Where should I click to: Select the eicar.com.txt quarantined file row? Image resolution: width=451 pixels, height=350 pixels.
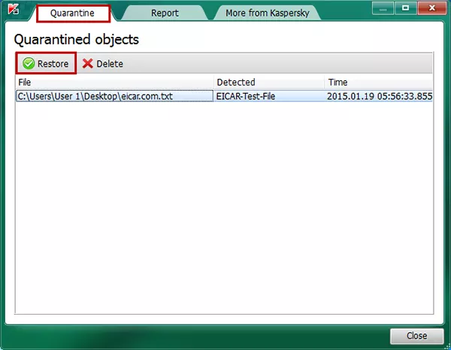point(105,96)
